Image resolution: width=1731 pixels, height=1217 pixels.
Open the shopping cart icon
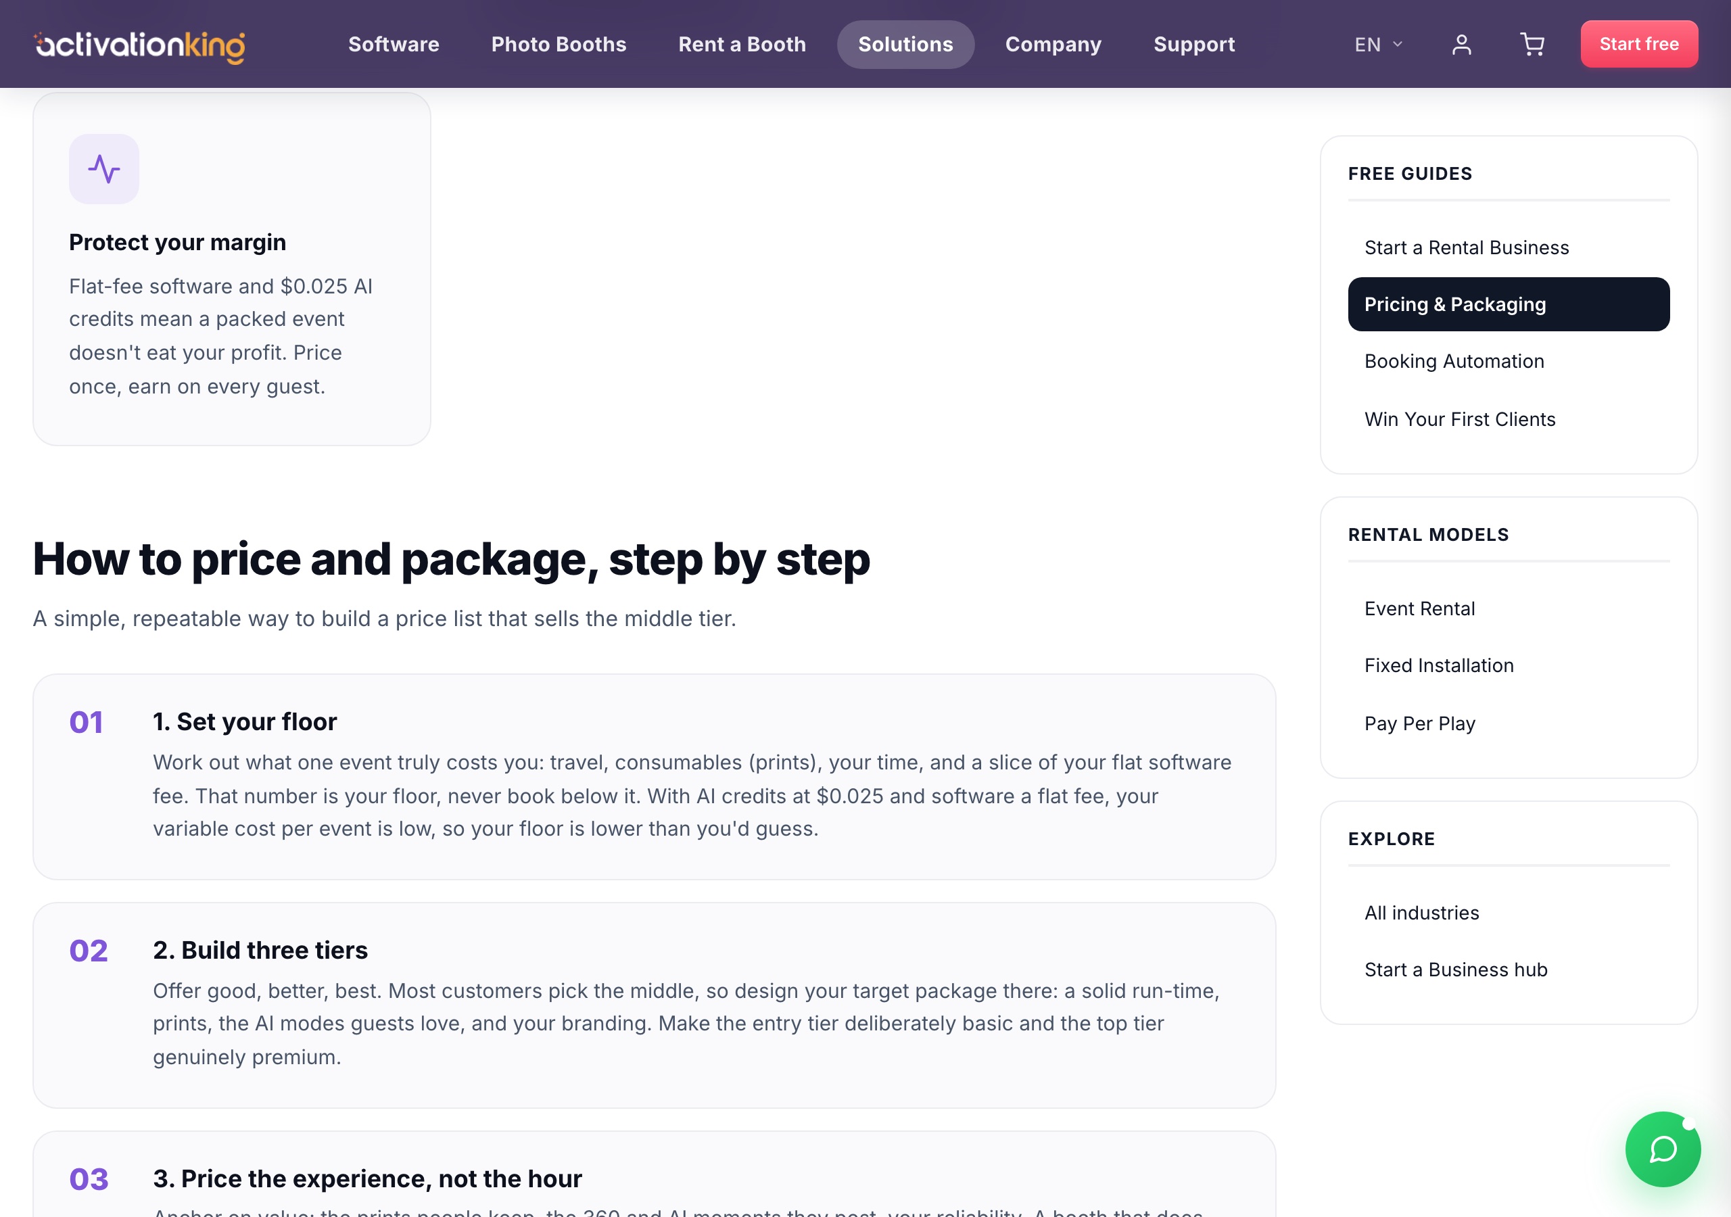click(x=1532, y=45)
